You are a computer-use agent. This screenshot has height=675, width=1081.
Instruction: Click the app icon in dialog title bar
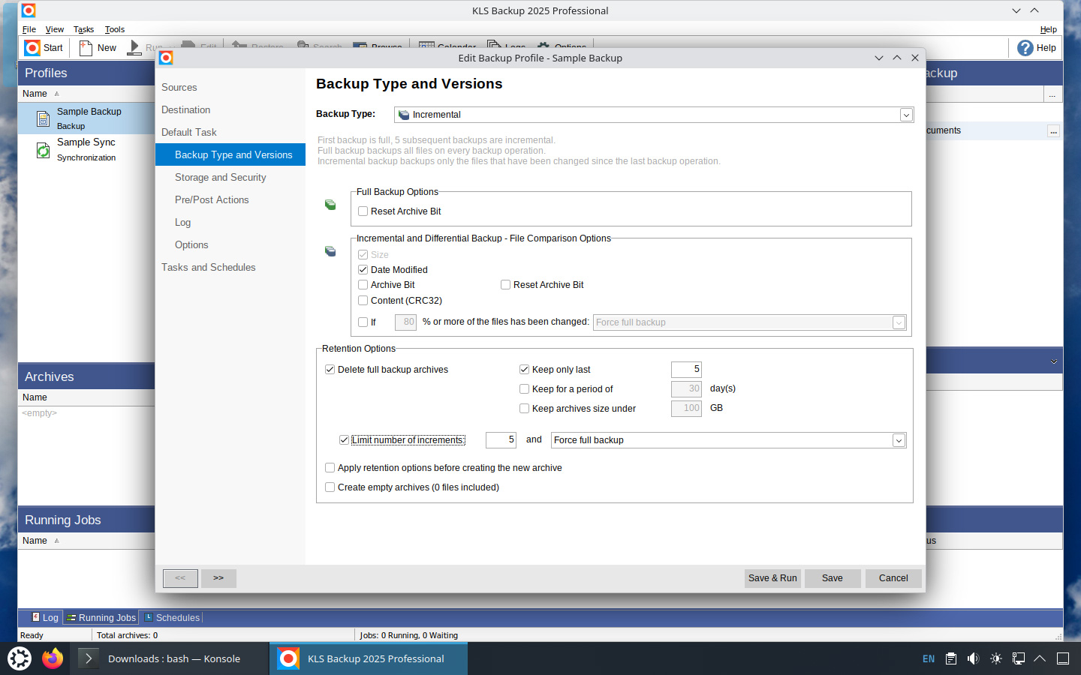pos(166,58)
